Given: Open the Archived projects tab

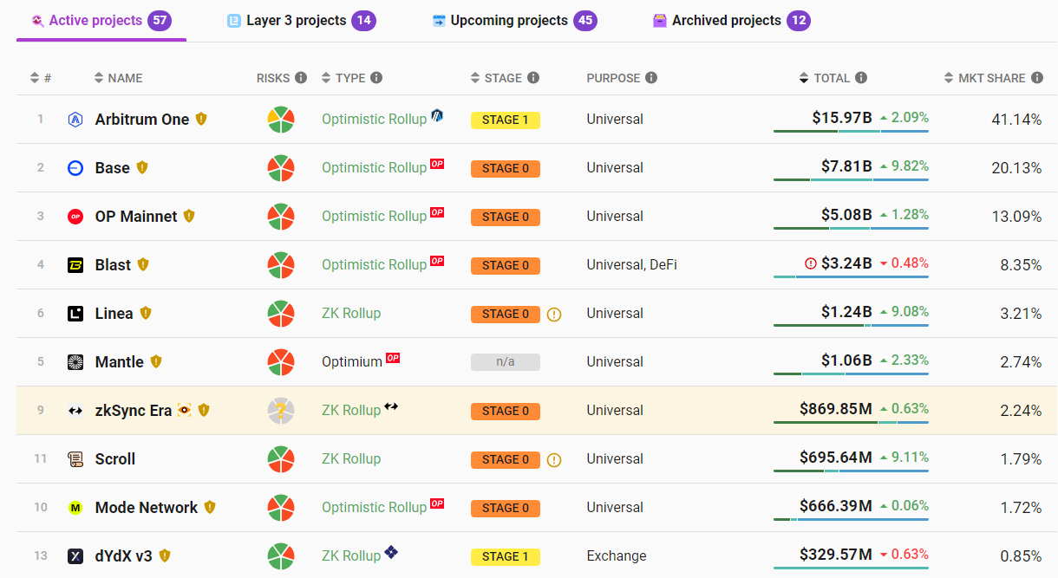Looking at the screenshot, I should point(731,20).
